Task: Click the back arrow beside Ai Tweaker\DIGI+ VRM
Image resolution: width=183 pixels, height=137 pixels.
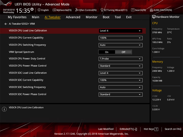Action: 6,24
